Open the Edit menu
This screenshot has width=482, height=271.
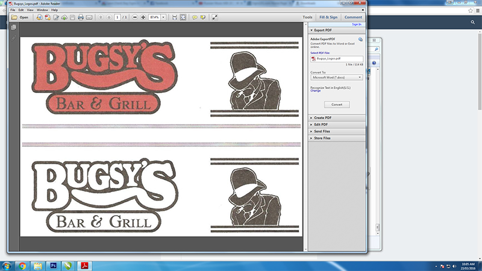[21, 10]
